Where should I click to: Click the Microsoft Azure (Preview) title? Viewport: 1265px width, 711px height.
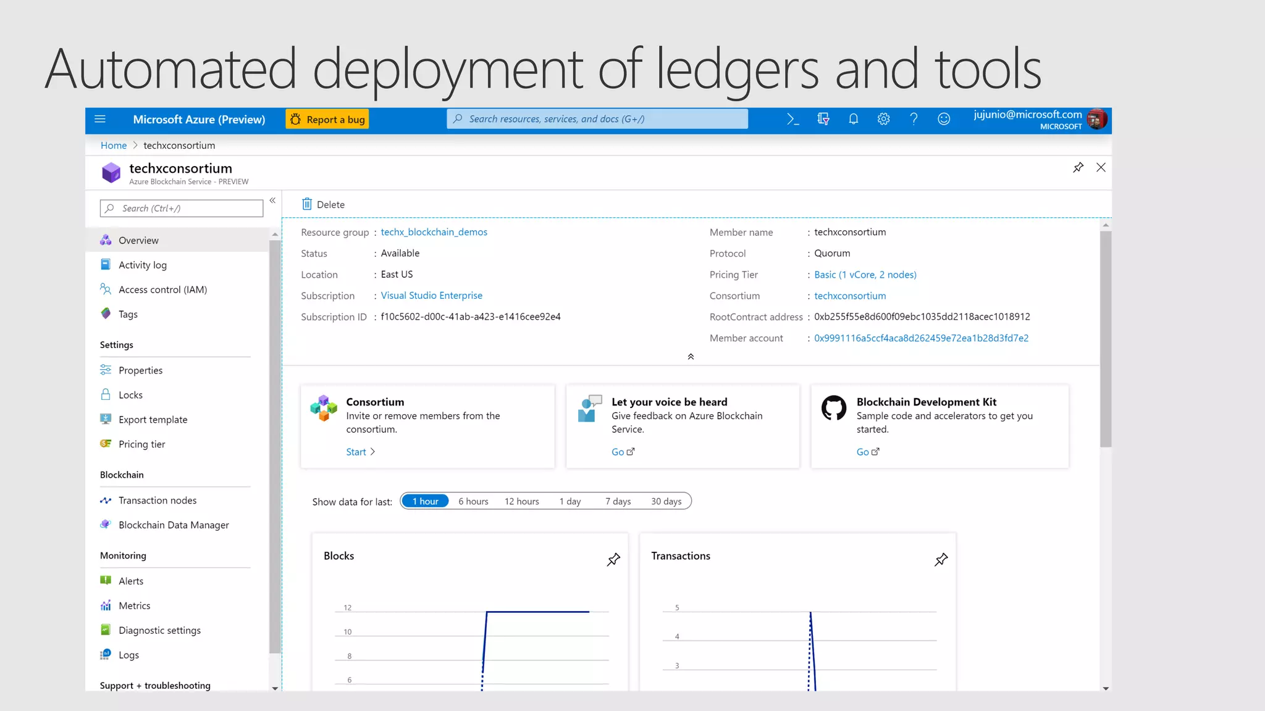click(x=199, y=119)
